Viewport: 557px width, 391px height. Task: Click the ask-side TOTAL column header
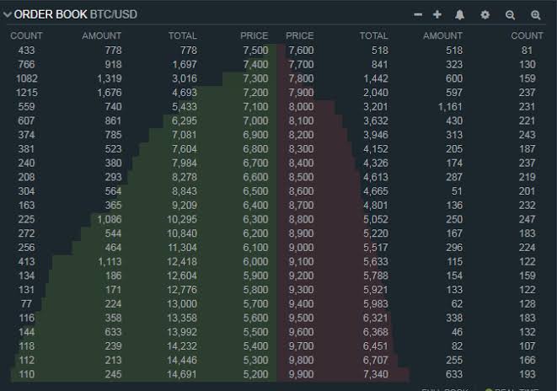373,36
